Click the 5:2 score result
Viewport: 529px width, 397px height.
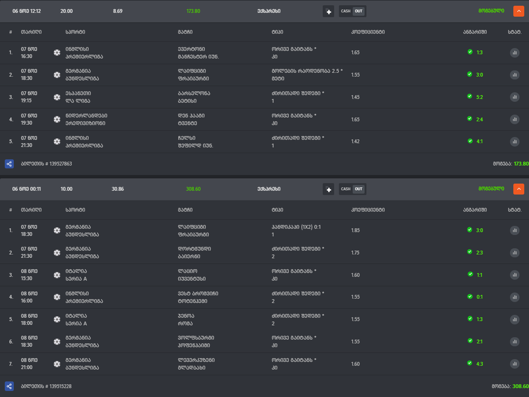[x=479, y=97]
